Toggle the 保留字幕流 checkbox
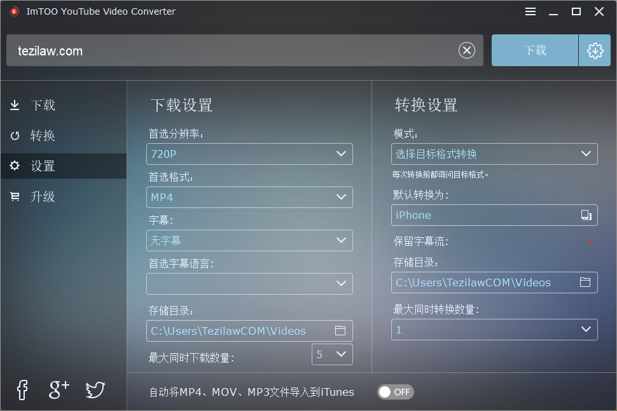This screenshot has width=617, height=411. [590, 242]
